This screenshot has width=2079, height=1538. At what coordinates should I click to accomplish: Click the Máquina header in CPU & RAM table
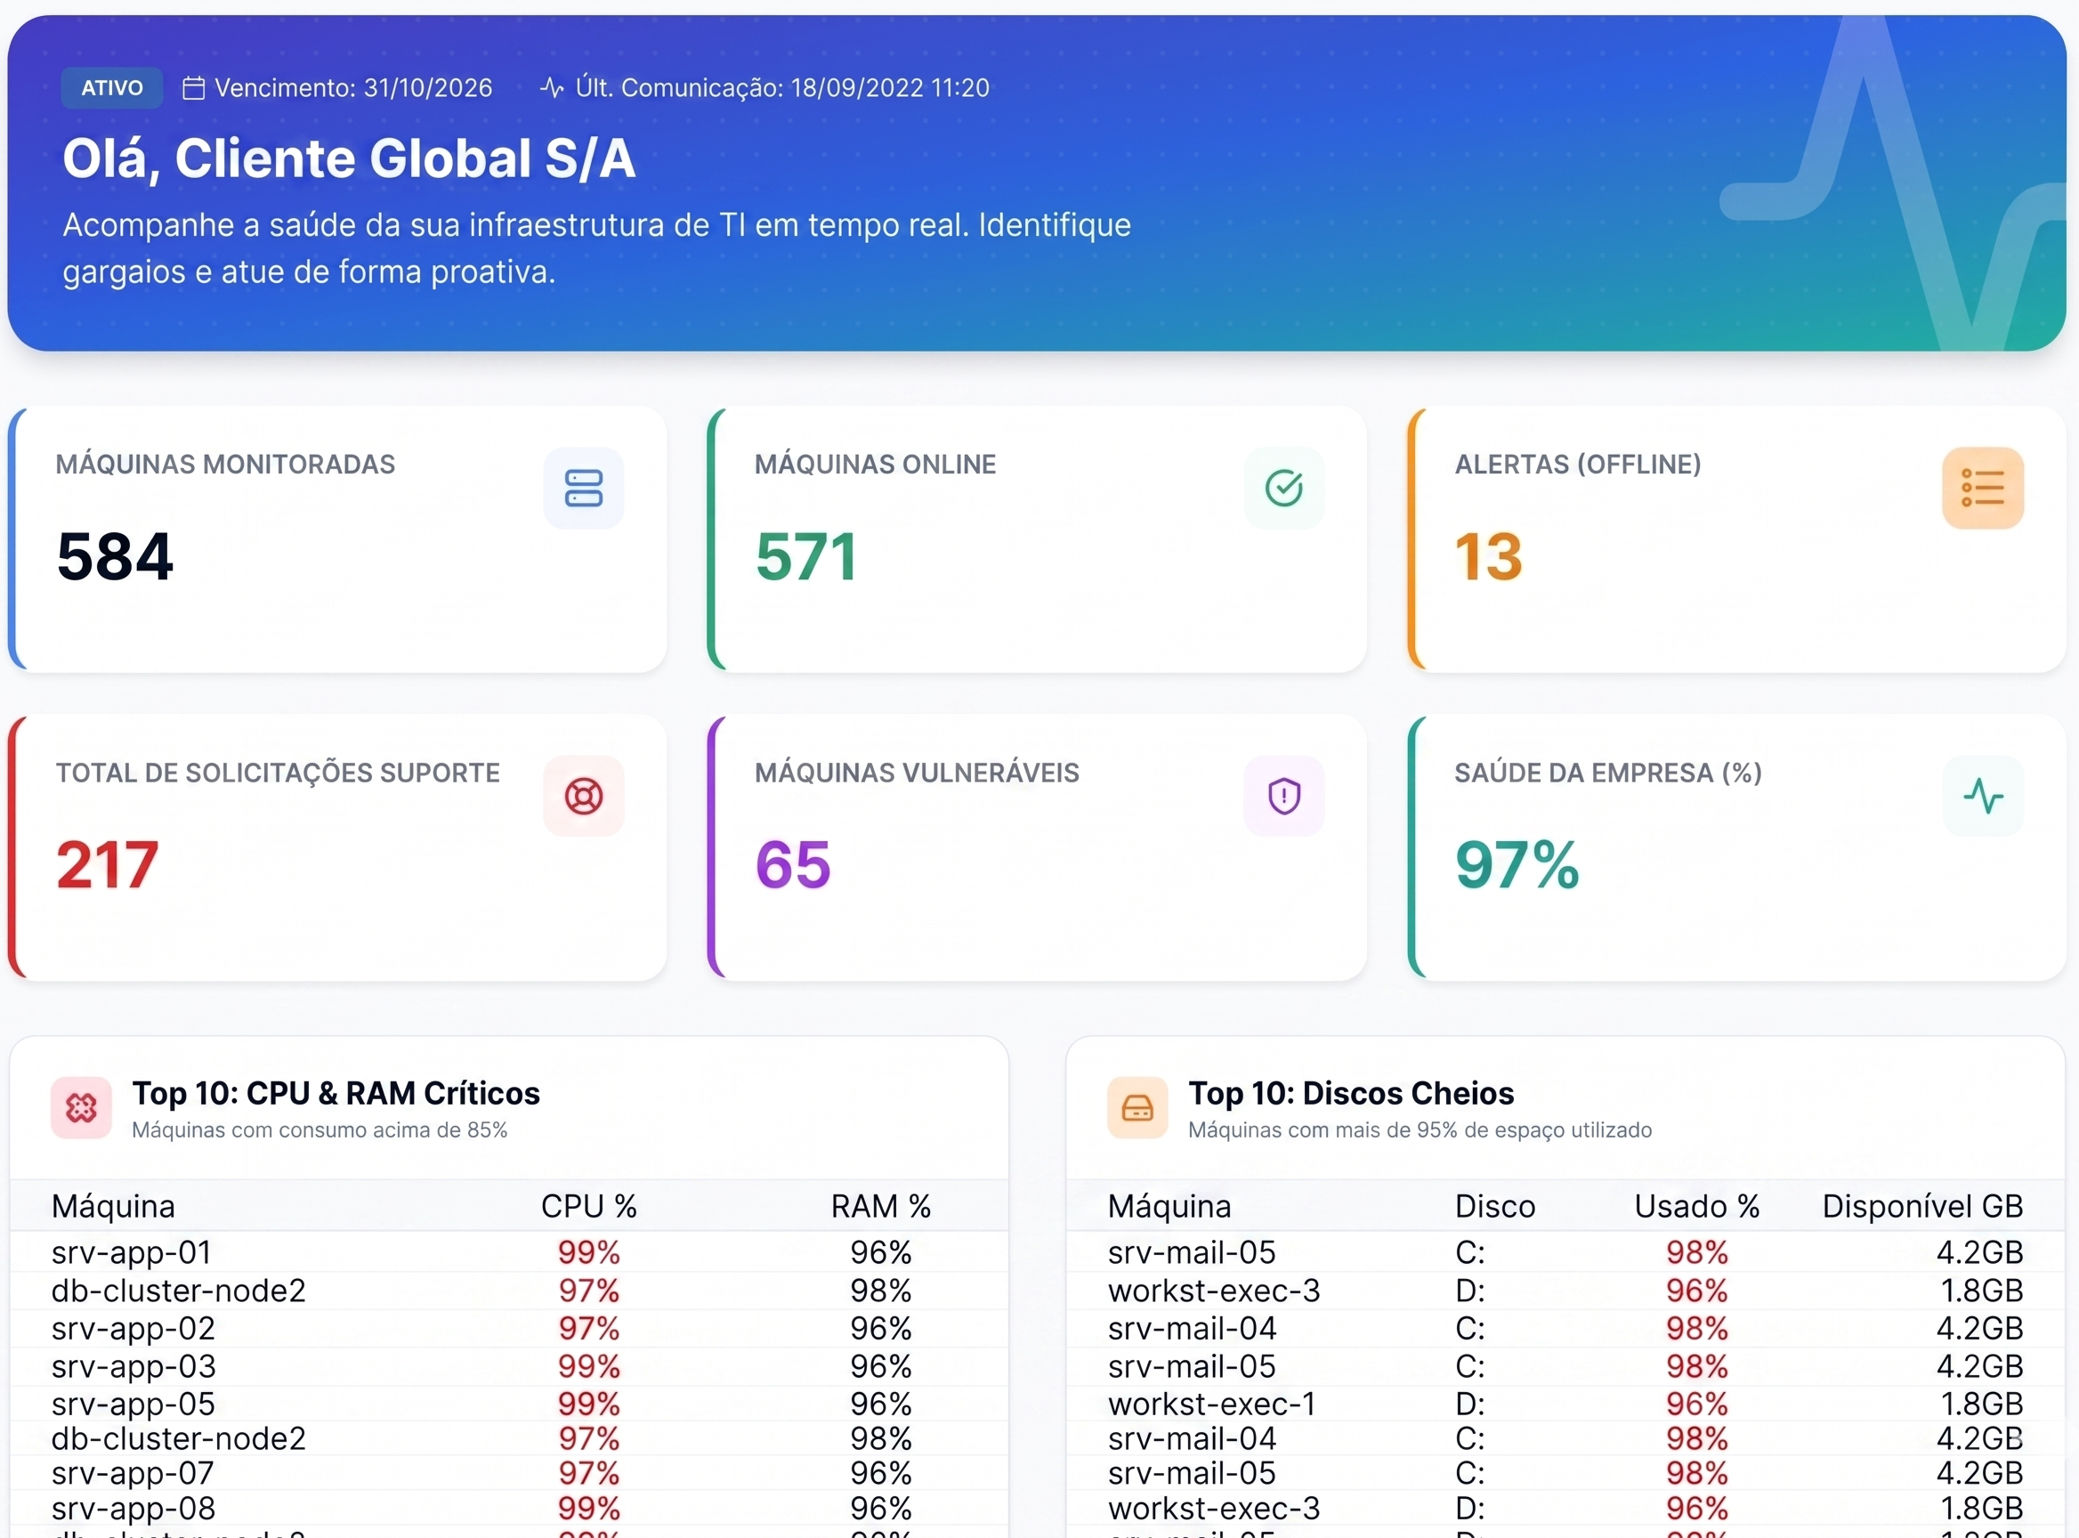coord(113,1207)
